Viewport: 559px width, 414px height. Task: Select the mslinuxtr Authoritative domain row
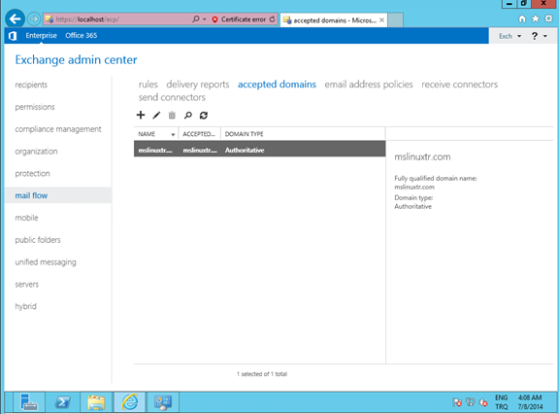[259, 149]
